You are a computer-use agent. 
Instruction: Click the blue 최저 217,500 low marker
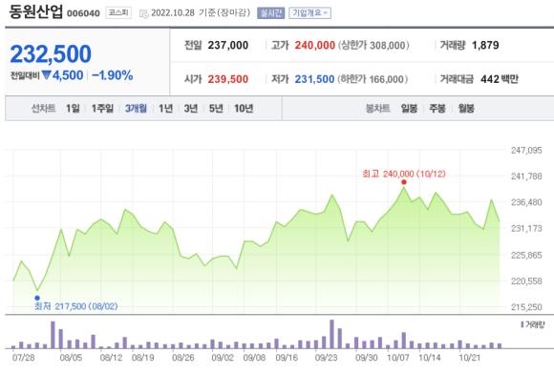click(x=37, y=298)
